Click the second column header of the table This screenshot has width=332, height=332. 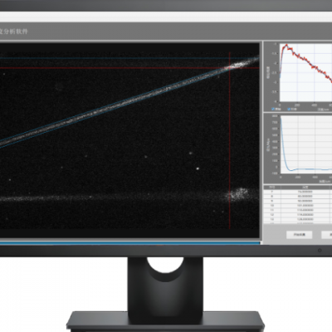point(305,187)
